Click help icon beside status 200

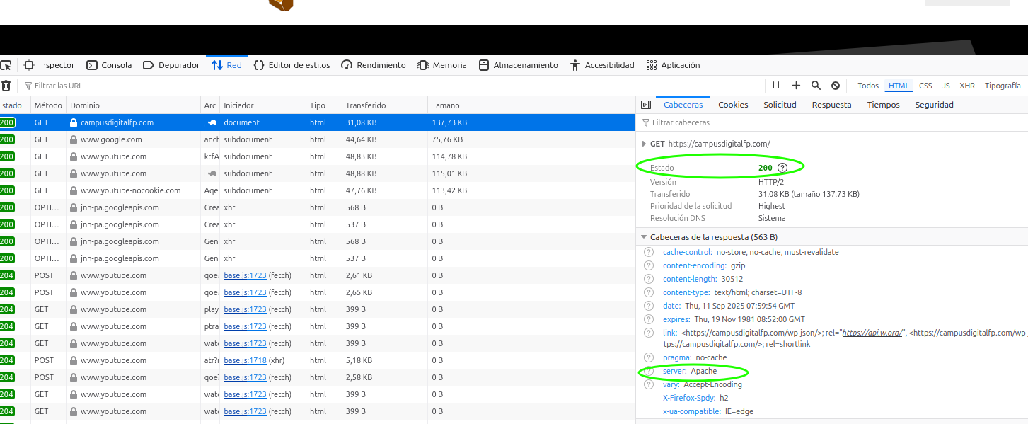pos(782,168)
